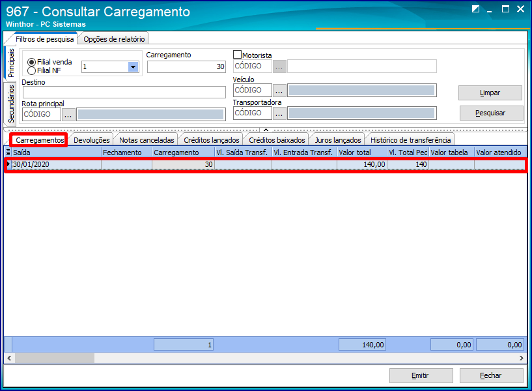Click the Valor total column header
This screenshot has width=532, height=391.
click(362, 152)
